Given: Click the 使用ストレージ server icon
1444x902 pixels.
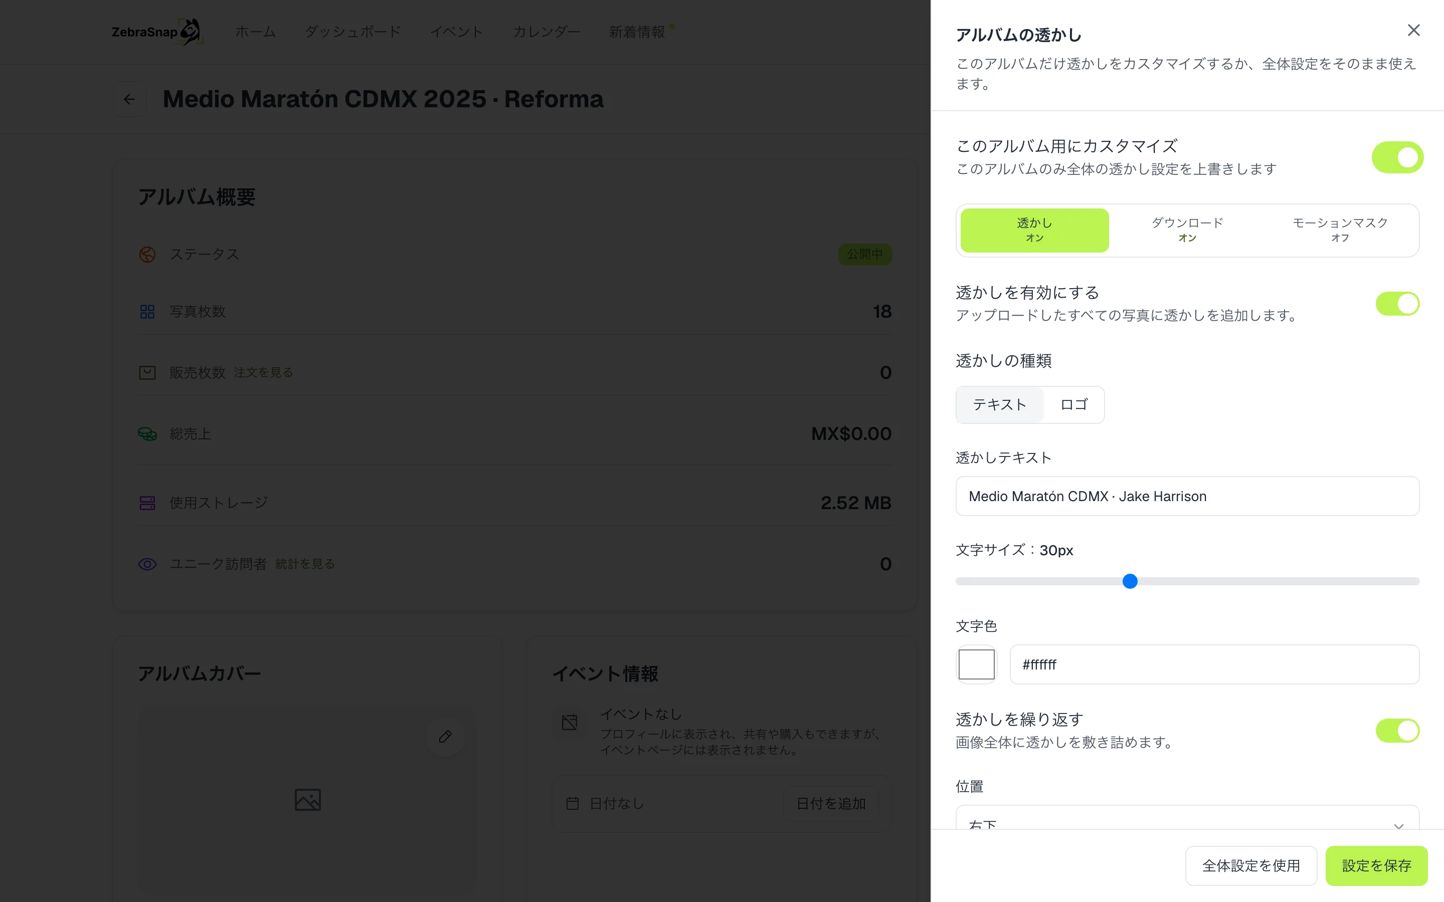Looking at the screenshot, I should [x=147, y=503].
